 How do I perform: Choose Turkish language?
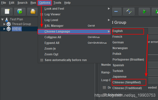coord(129,71)
